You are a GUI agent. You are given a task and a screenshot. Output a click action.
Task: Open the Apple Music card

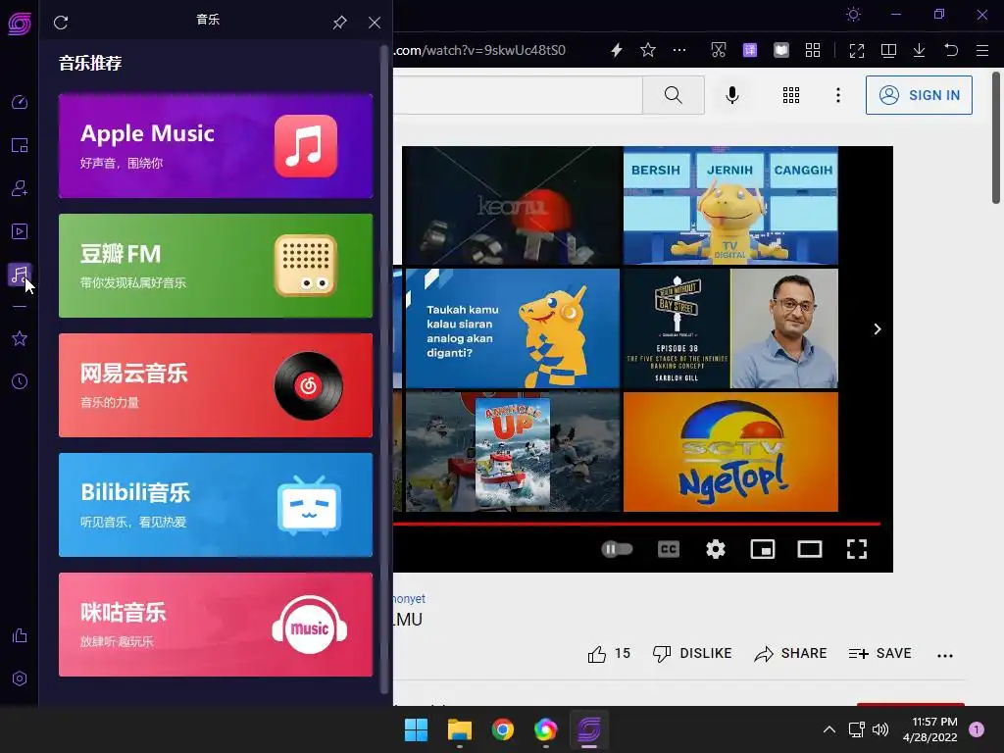[215, 146]
